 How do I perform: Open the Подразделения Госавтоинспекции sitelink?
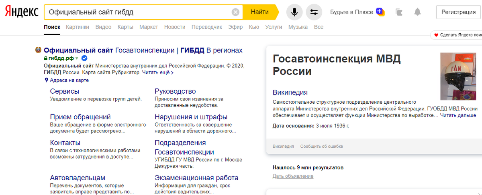[x=184, y=147]
